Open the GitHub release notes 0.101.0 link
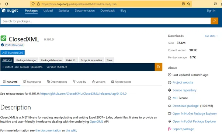The image size is (222, 134). click(x=83, y=94)
